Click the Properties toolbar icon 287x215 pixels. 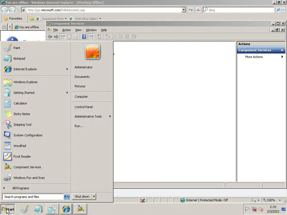coord(69,37)
